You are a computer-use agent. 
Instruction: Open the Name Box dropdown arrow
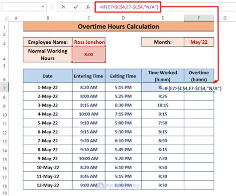tap(43, 6)
